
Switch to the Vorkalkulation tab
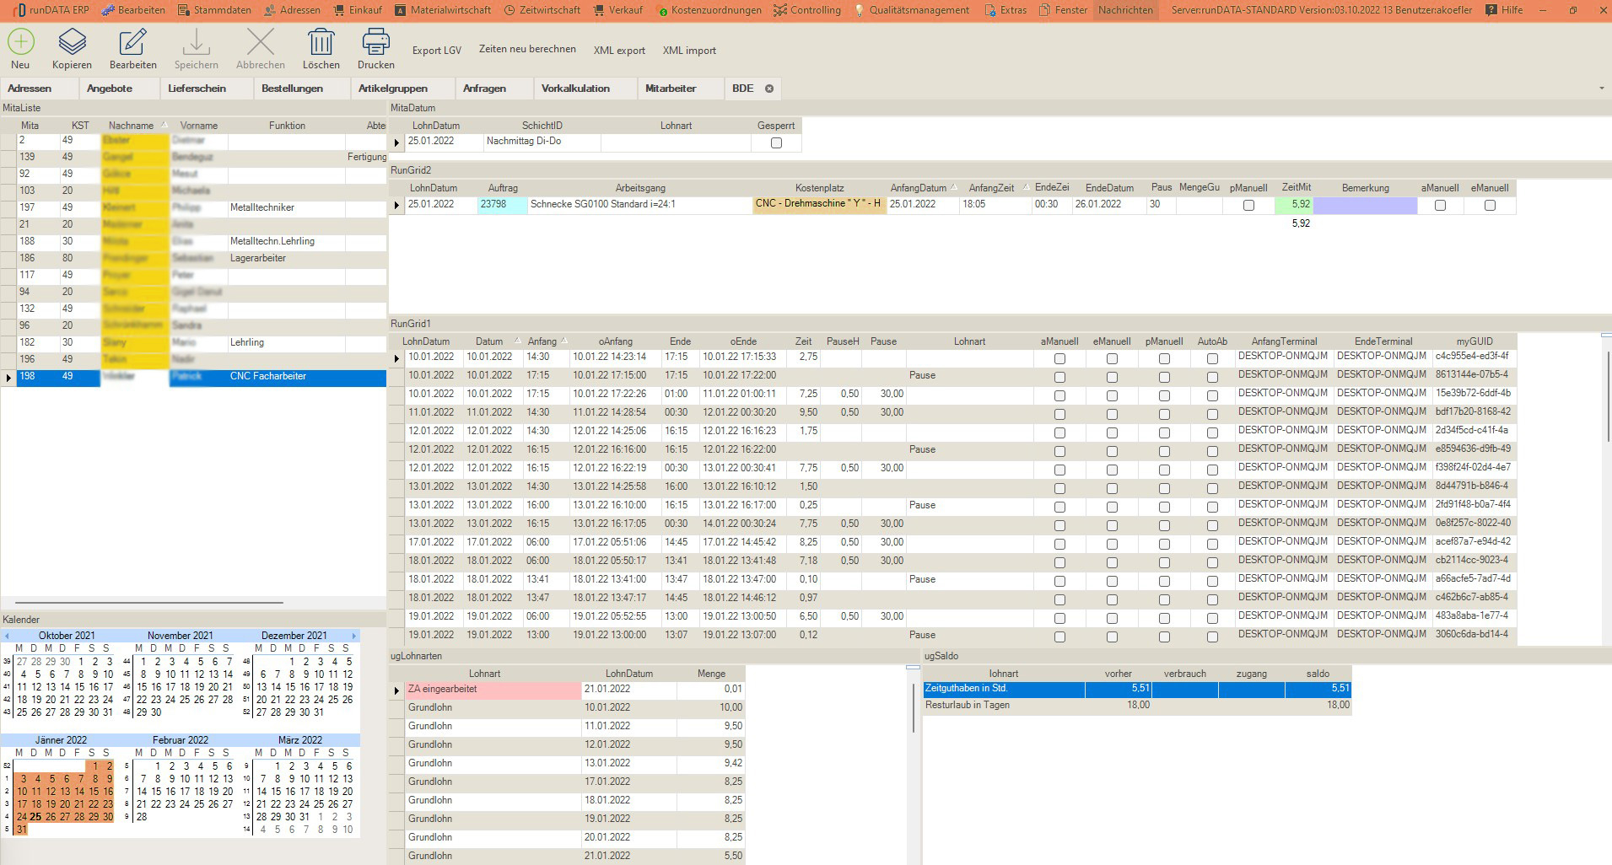tap(575, 89)
